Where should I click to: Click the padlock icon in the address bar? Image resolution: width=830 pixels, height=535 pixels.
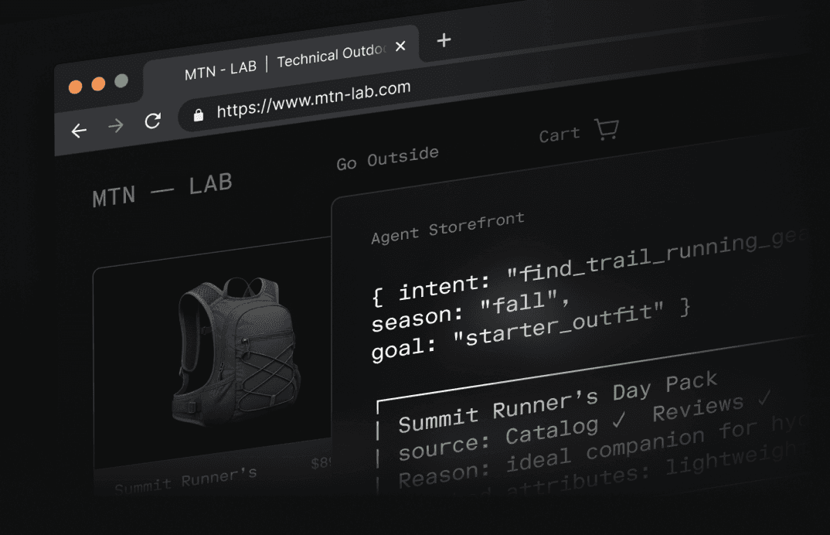199,115
